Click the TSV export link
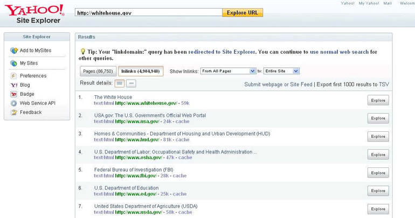The width and height of the screenshot is (415, 218). point(384,85)
